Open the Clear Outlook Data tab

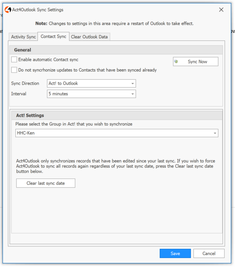(89, 37)
